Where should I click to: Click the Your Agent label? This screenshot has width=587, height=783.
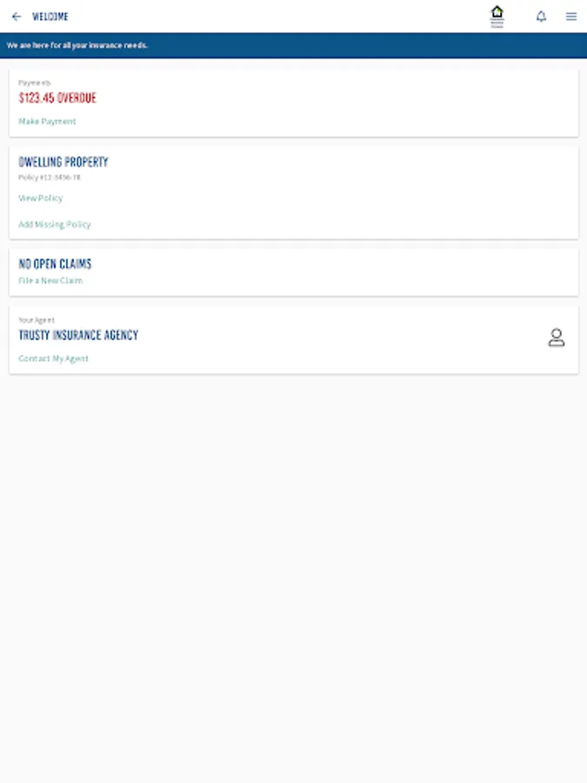click(x=37, y=319)
